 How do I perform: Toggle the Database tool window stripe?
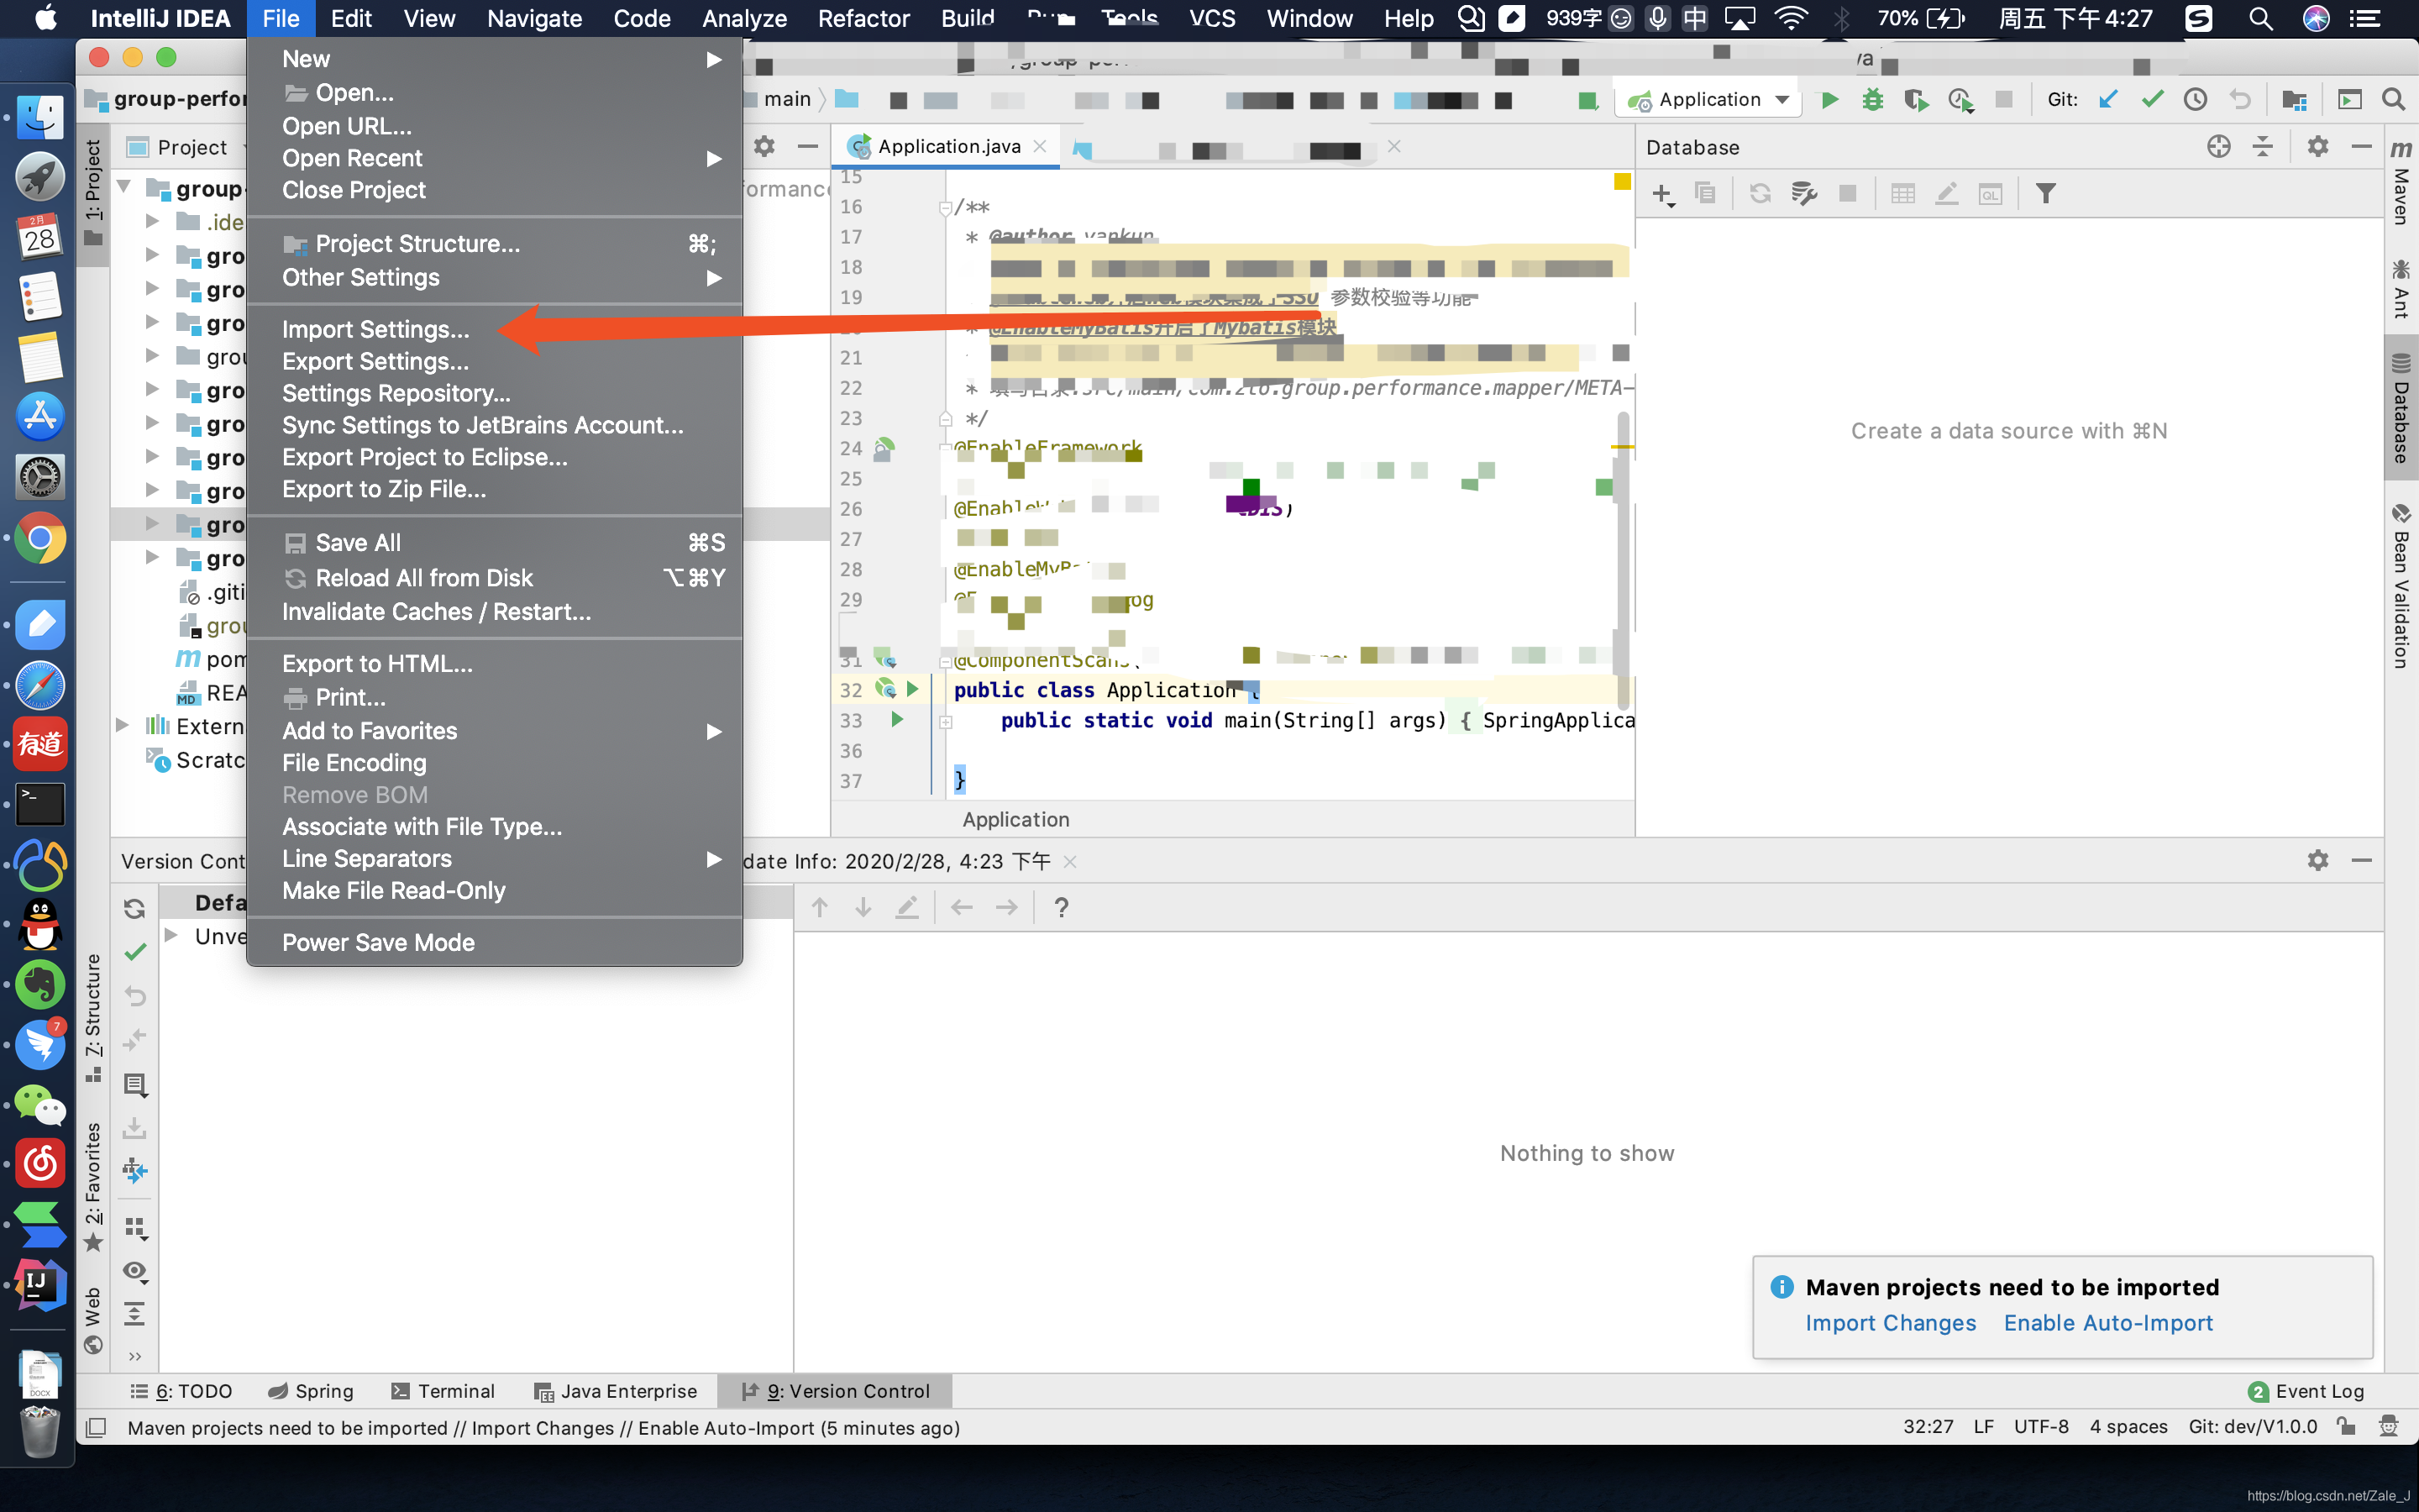(x=2401, y=408)
